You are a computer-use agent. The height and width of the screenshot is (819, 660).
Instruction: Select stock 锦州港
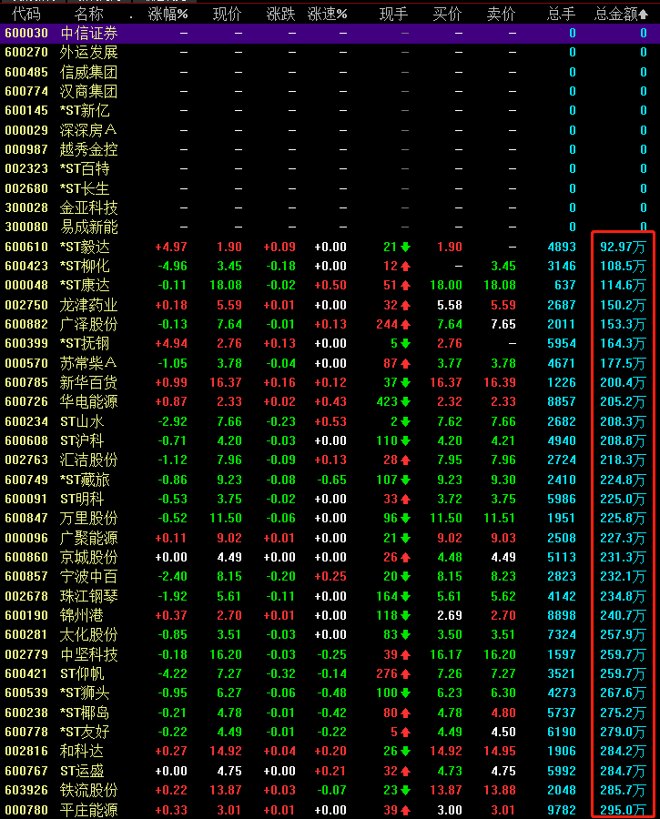pyautogui.click(x=82, y=615)
